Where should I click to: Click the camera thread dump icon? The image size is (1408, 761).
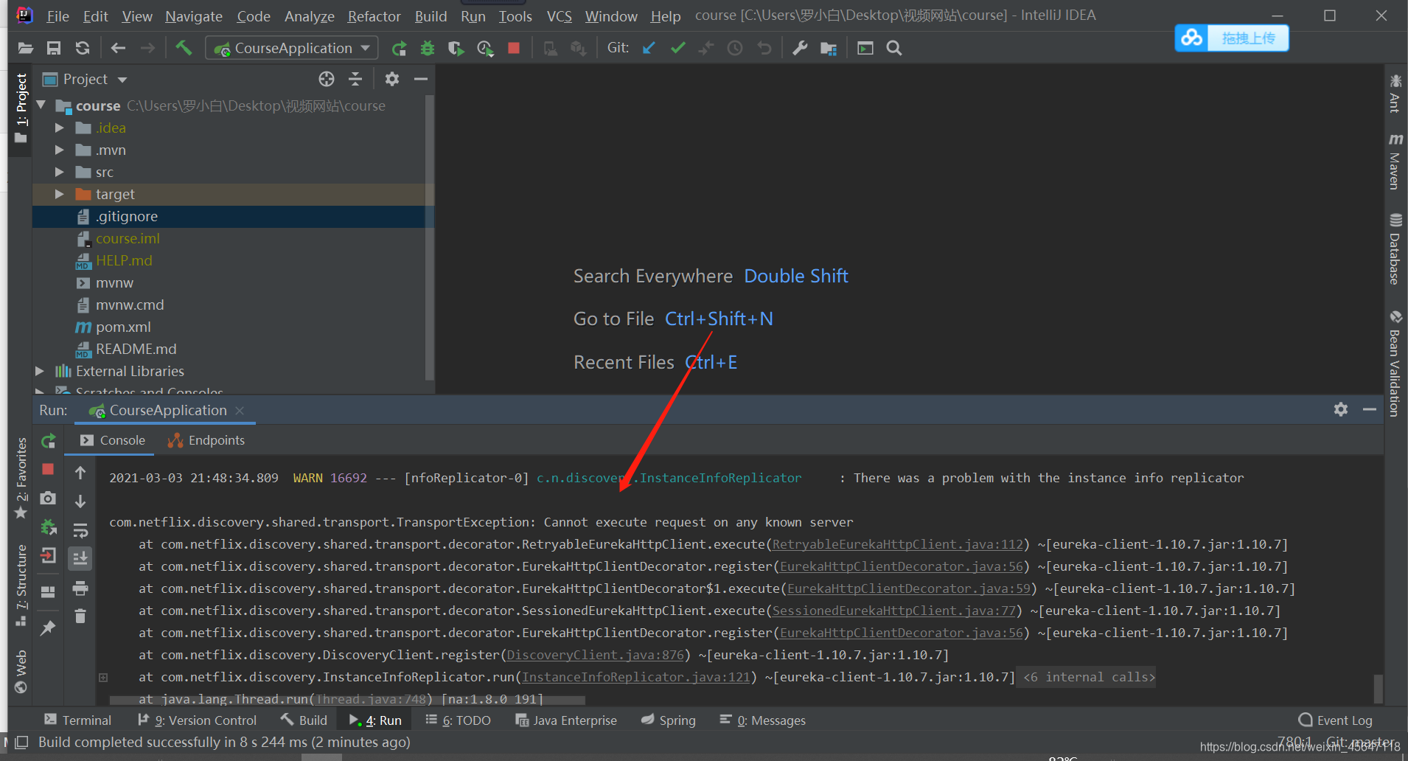48,498
